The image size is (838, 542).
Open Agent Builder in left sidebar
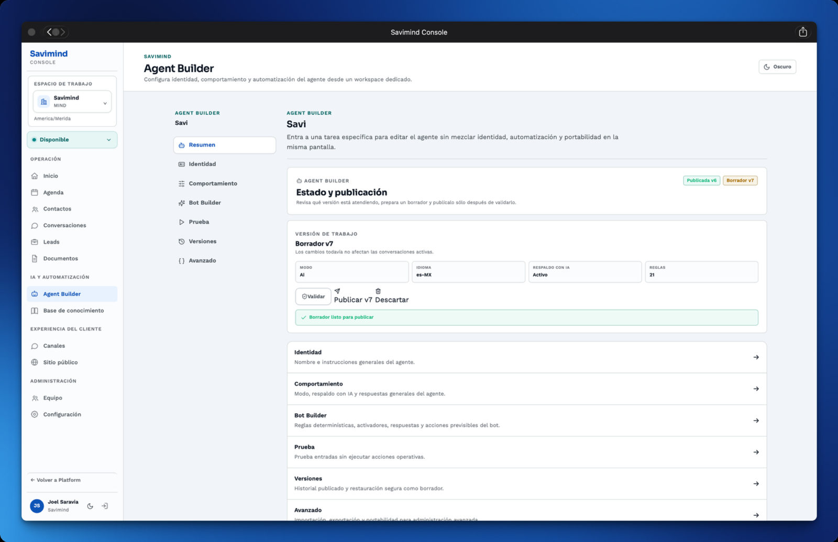(72, 294)
